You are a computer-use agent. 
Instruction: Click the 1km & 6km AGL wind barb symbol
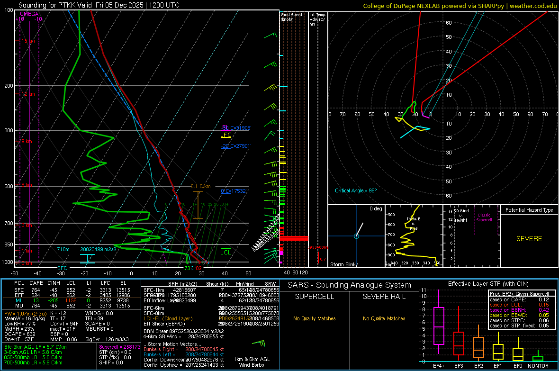tap(259, 344)
